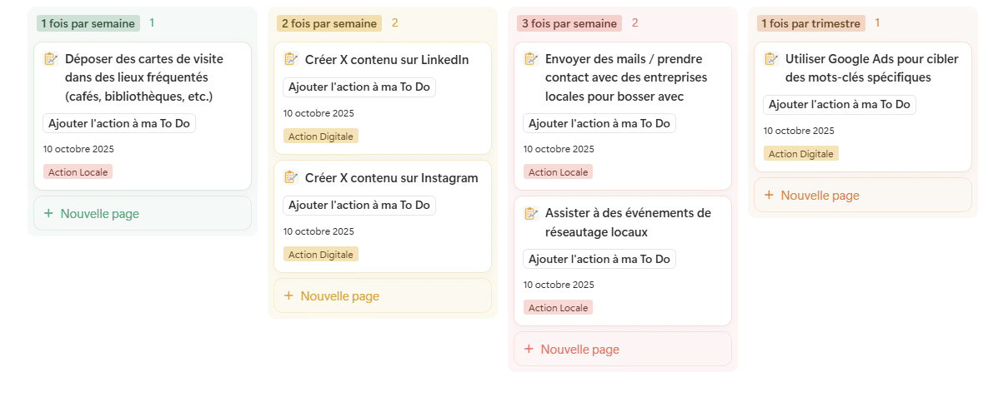Image resolution: width=993 pixels, height=397 pixels.
Task: Click the page icon beside 'Déposer des cartes de visite'
Action: (x=51, y=58)
